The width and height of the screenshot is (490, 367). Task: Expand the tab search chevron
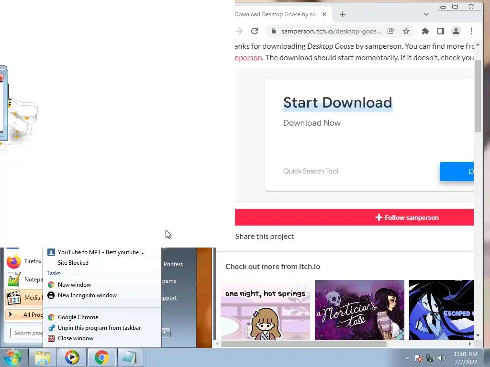click(x=426, y=14)
